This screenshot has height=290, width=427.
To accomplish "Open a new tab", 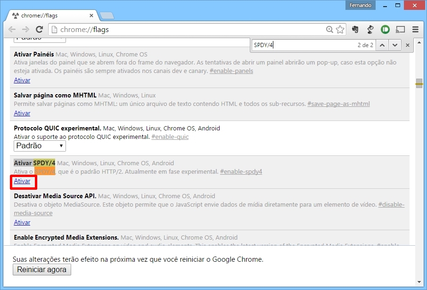I will point(107,16).
